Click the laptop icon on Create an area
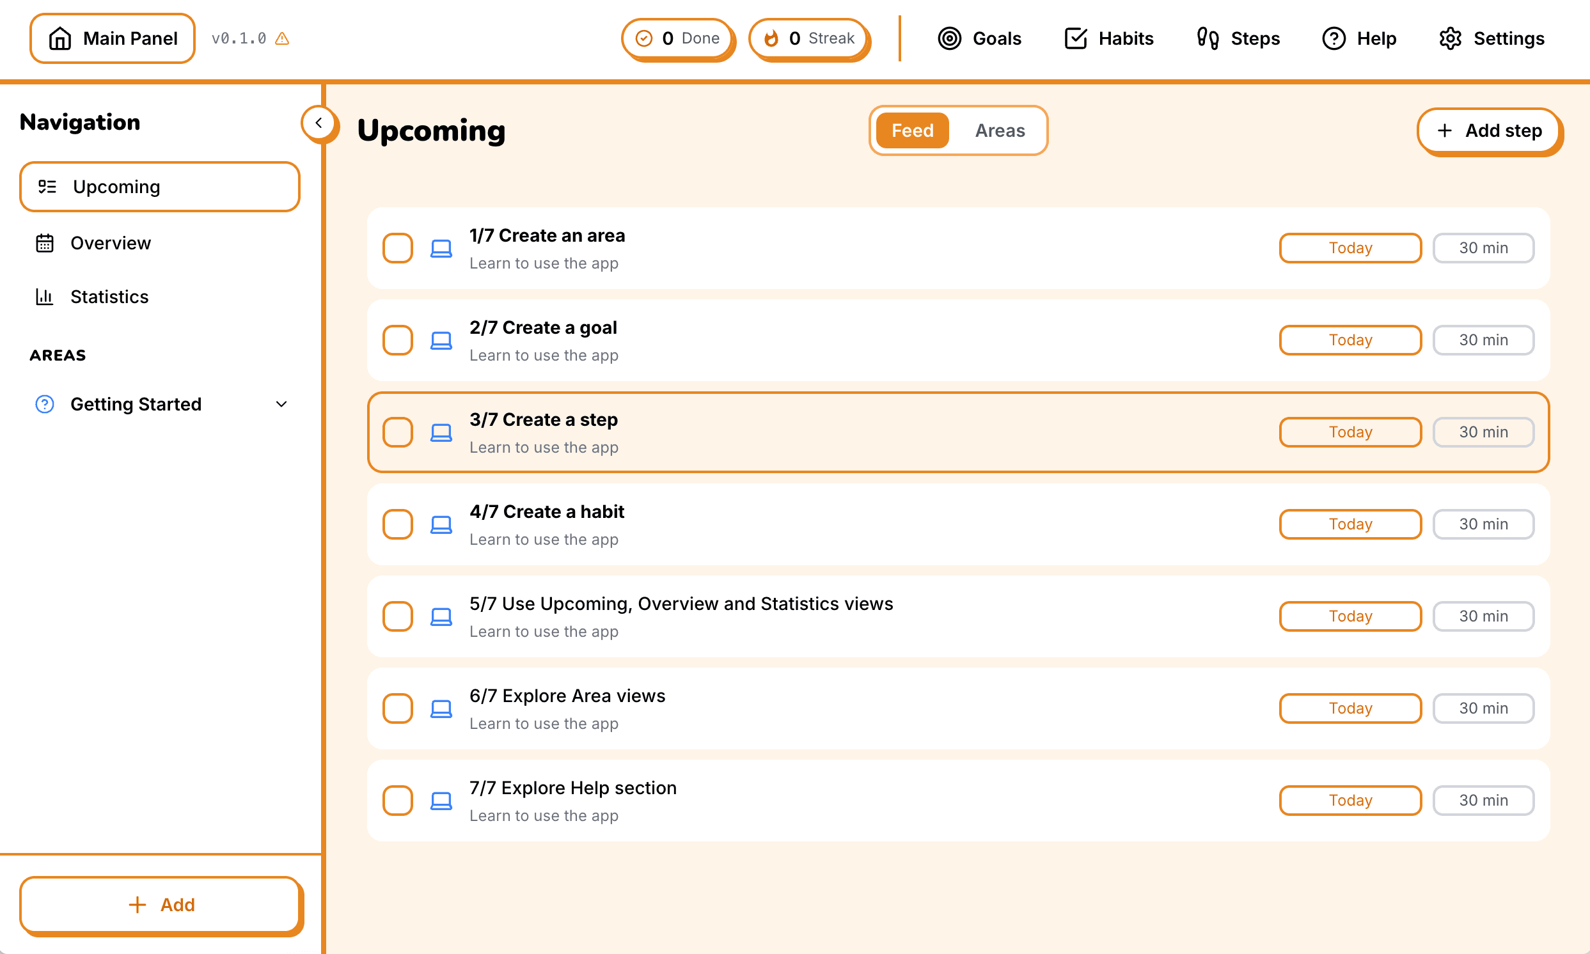1590x954 pixels. pyautogui.click(x=441, y=249)
